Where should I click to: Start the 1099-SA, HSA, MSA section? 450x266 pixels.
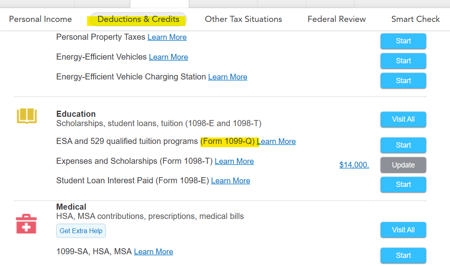point(403,255)
